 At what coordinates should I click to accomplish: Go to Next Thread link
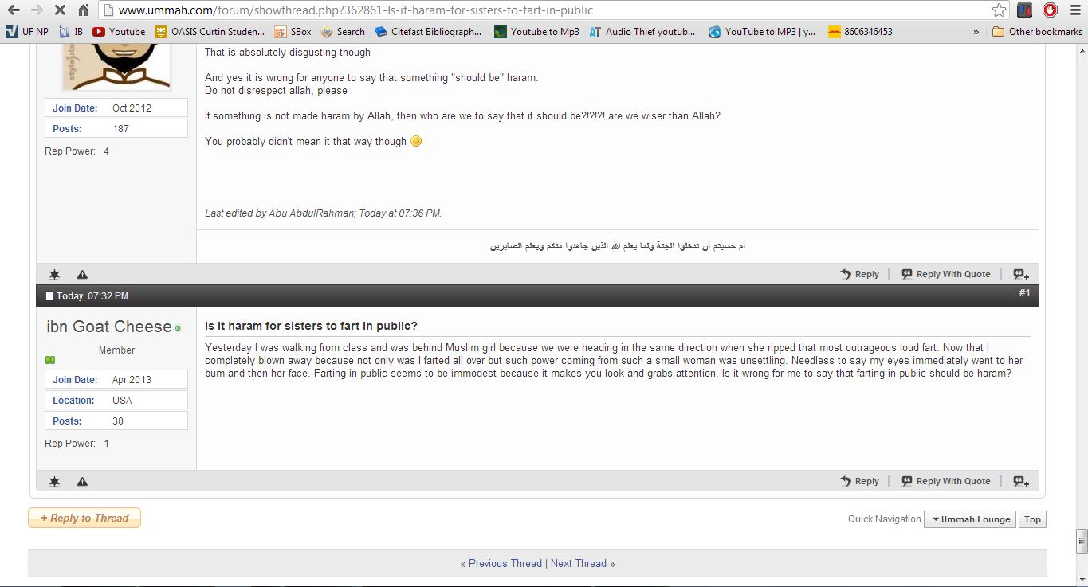coord(579,563)
